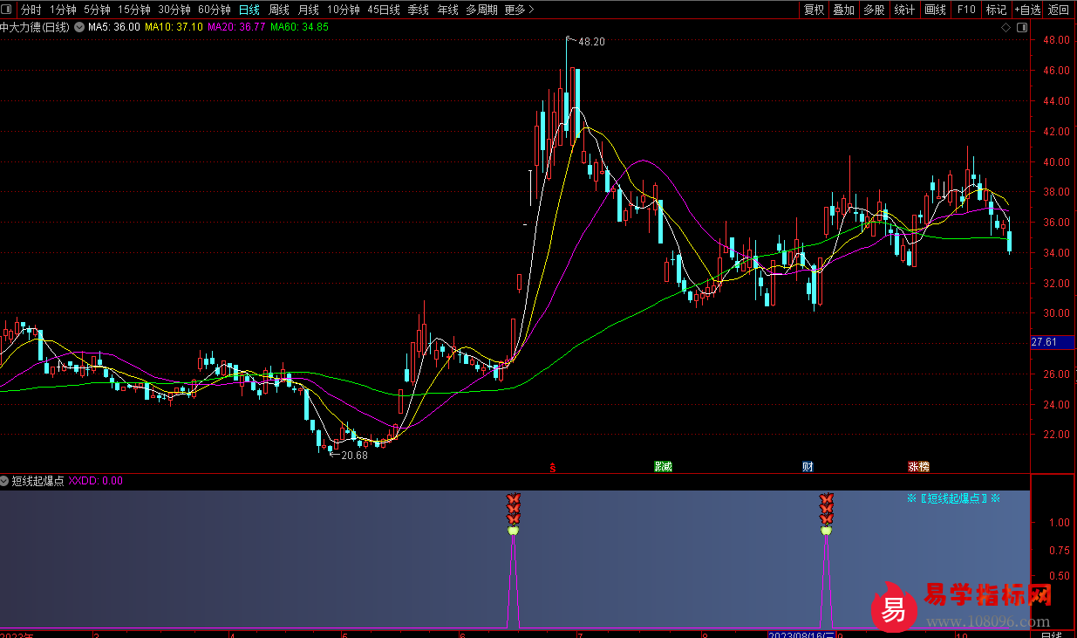The width and height of the screenshot is (1077, 638).
Task: Click the 叠加 overlay button
Action: click(x=843, y=10)
